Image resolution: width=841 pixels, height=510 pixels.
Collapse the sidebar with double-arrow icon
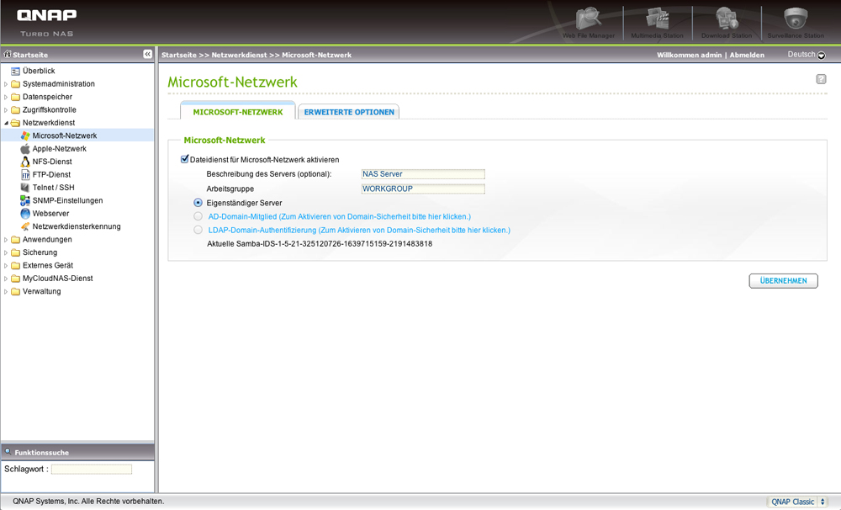(147, 54)
